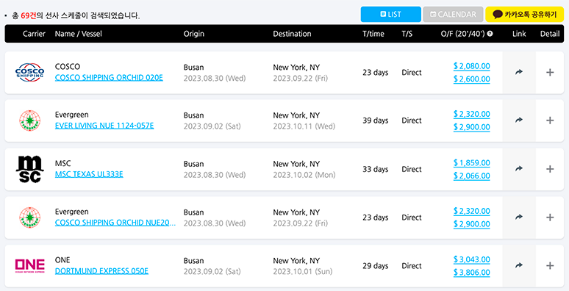Open the link arrow for DORTMUND EXPRESS row
569x291 pixels.
pyautogui.click(x=519, y=265)
